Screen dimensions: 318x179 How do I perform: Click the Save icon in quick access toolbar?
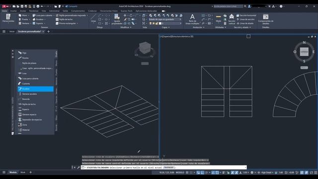[22, 6]
